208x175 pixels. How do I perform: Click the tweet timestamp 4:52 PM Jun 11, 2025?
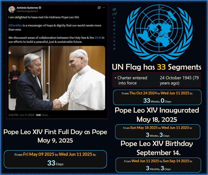click(x=21, y=115)
